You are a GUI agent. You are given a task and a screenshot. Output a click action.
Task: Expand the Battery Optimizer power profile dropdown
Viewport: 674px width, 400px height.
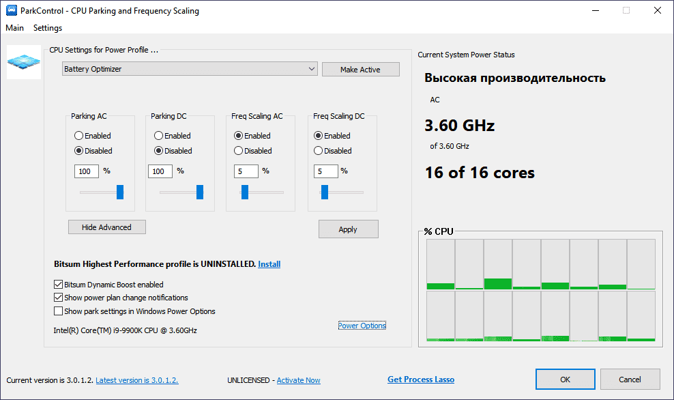click(190, 69)
